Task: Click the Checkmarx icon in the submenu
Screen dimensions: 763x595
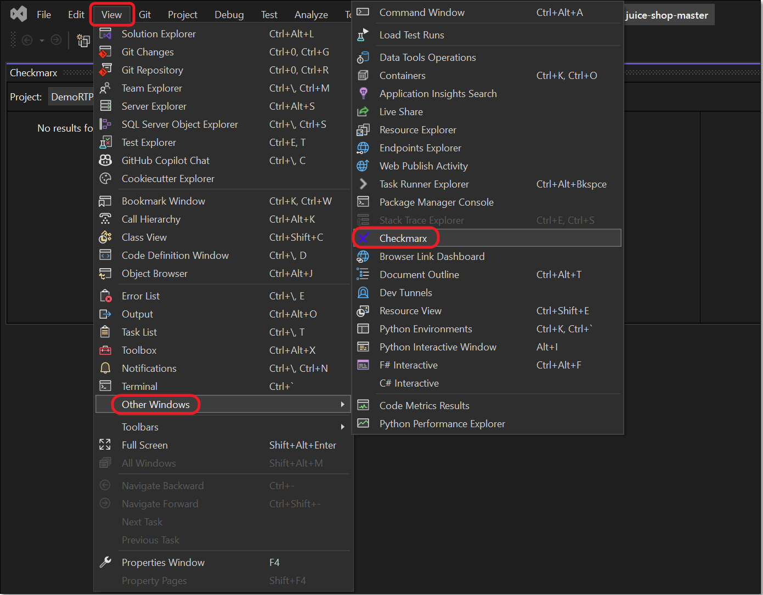Action: (x=363, y=238)
